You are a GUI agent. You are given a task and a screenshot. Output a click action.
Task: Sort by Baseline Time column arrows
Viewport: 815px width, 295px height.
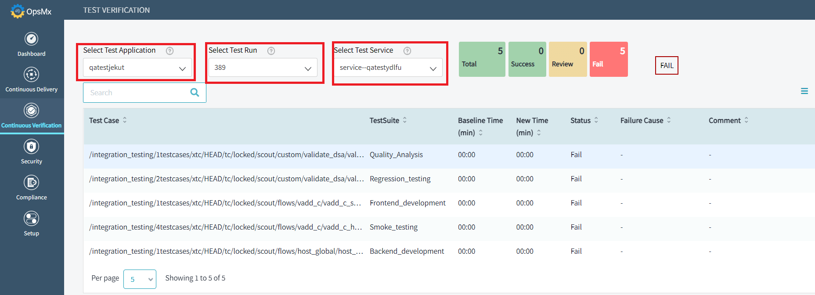pyautogui.click(x=481, y=133)
